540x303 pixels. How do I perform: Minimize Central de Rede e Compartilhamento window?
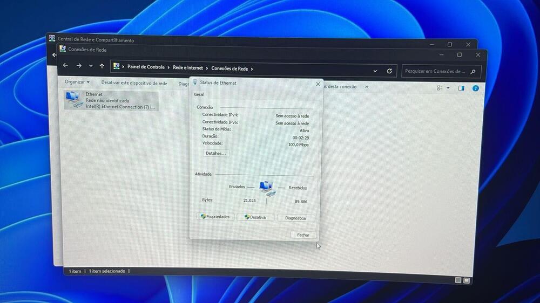[432, 45]
